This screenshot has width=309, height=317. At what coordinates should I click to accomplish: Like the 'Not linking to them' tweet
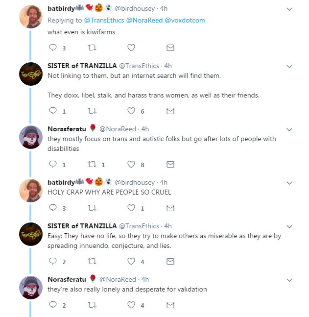[x=131, y=111]
